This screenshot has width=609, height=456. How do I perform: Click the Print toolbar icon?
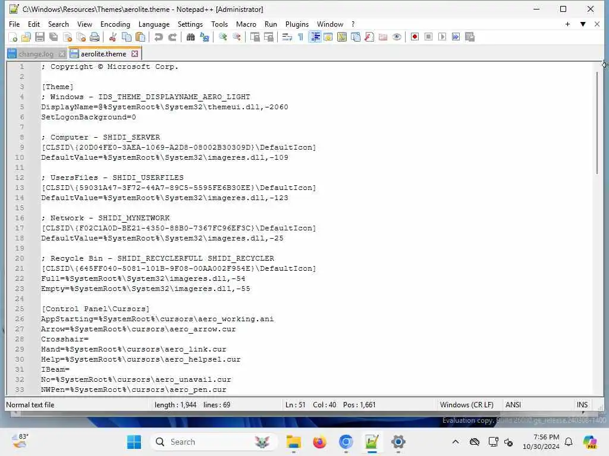[95, 37]
